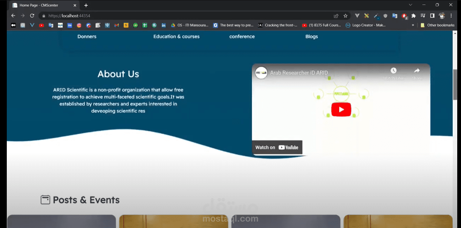Open the Medium bookmark icon

14,25
